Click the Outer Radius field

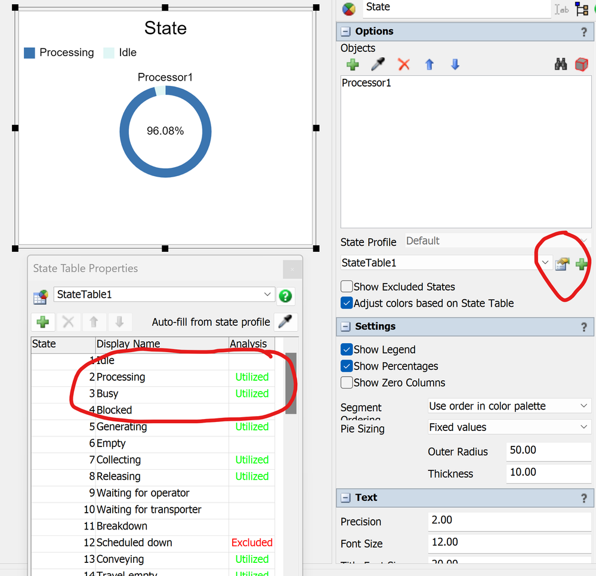[548, 451]
